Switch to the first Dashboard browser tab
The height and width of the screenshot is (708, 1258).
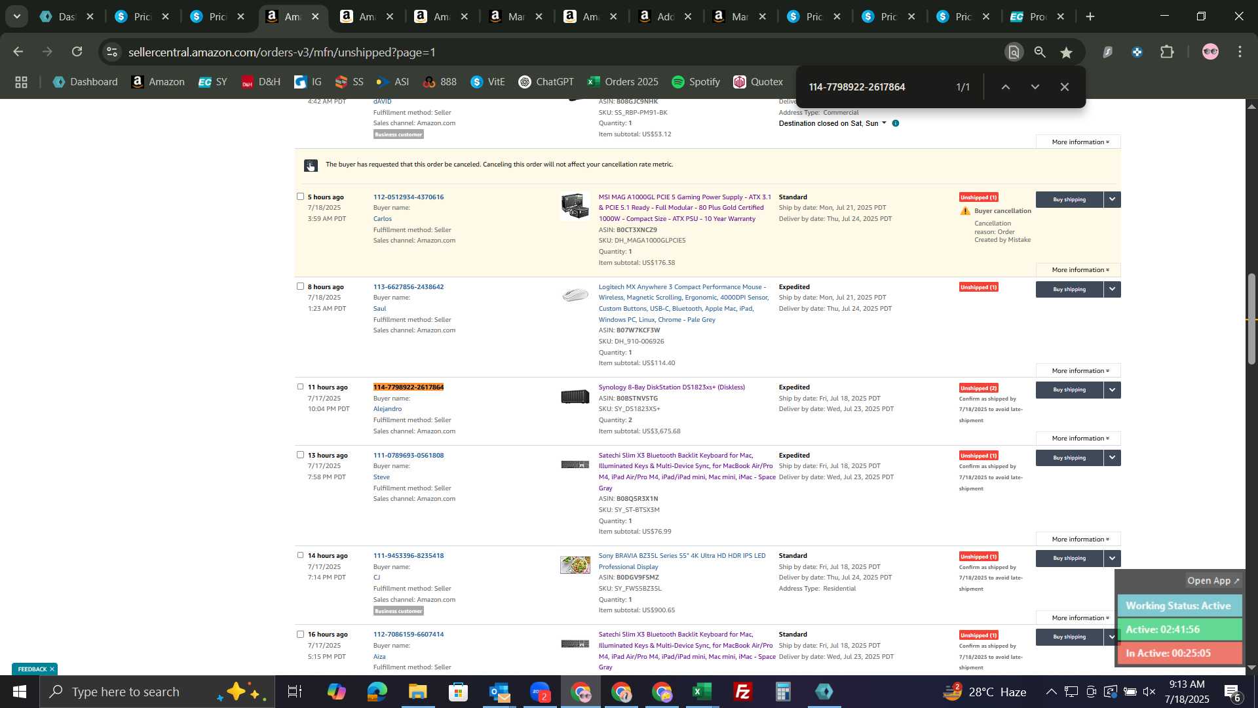click(x=66, y=16)
